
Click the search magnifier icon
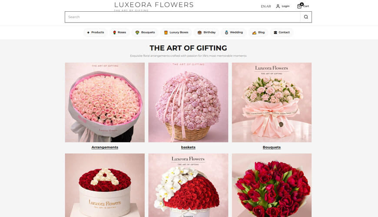306,17
